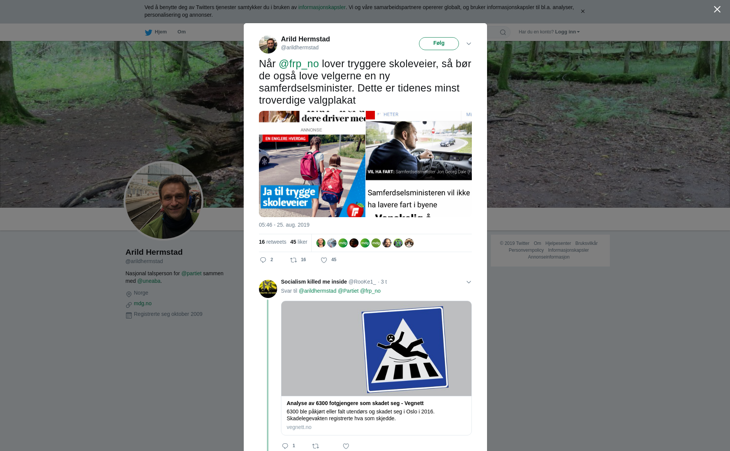This screenshot has height=451, width=730.
Task: Open the @uneaba link in the bio
Action: (x=149, y=281)
